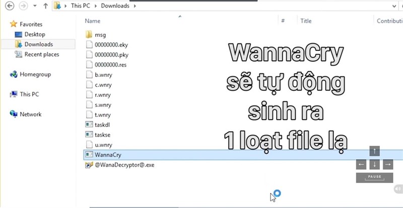Open the address bar history dropdown
Screen dimensions: 403x208
pyautogui.click(x=394, y=6)
